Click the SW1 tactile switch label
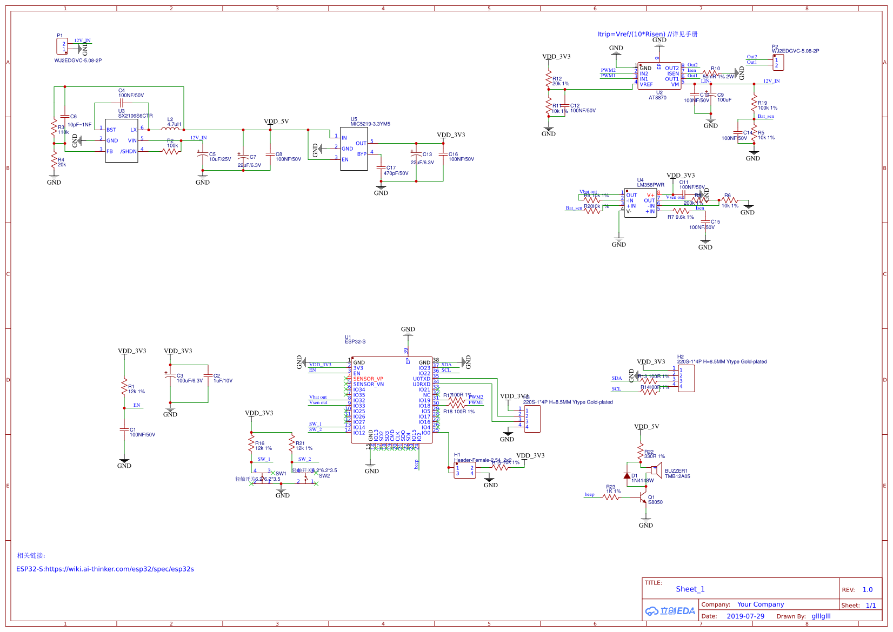Screen dimensions: 893x632 coord(281,474)
